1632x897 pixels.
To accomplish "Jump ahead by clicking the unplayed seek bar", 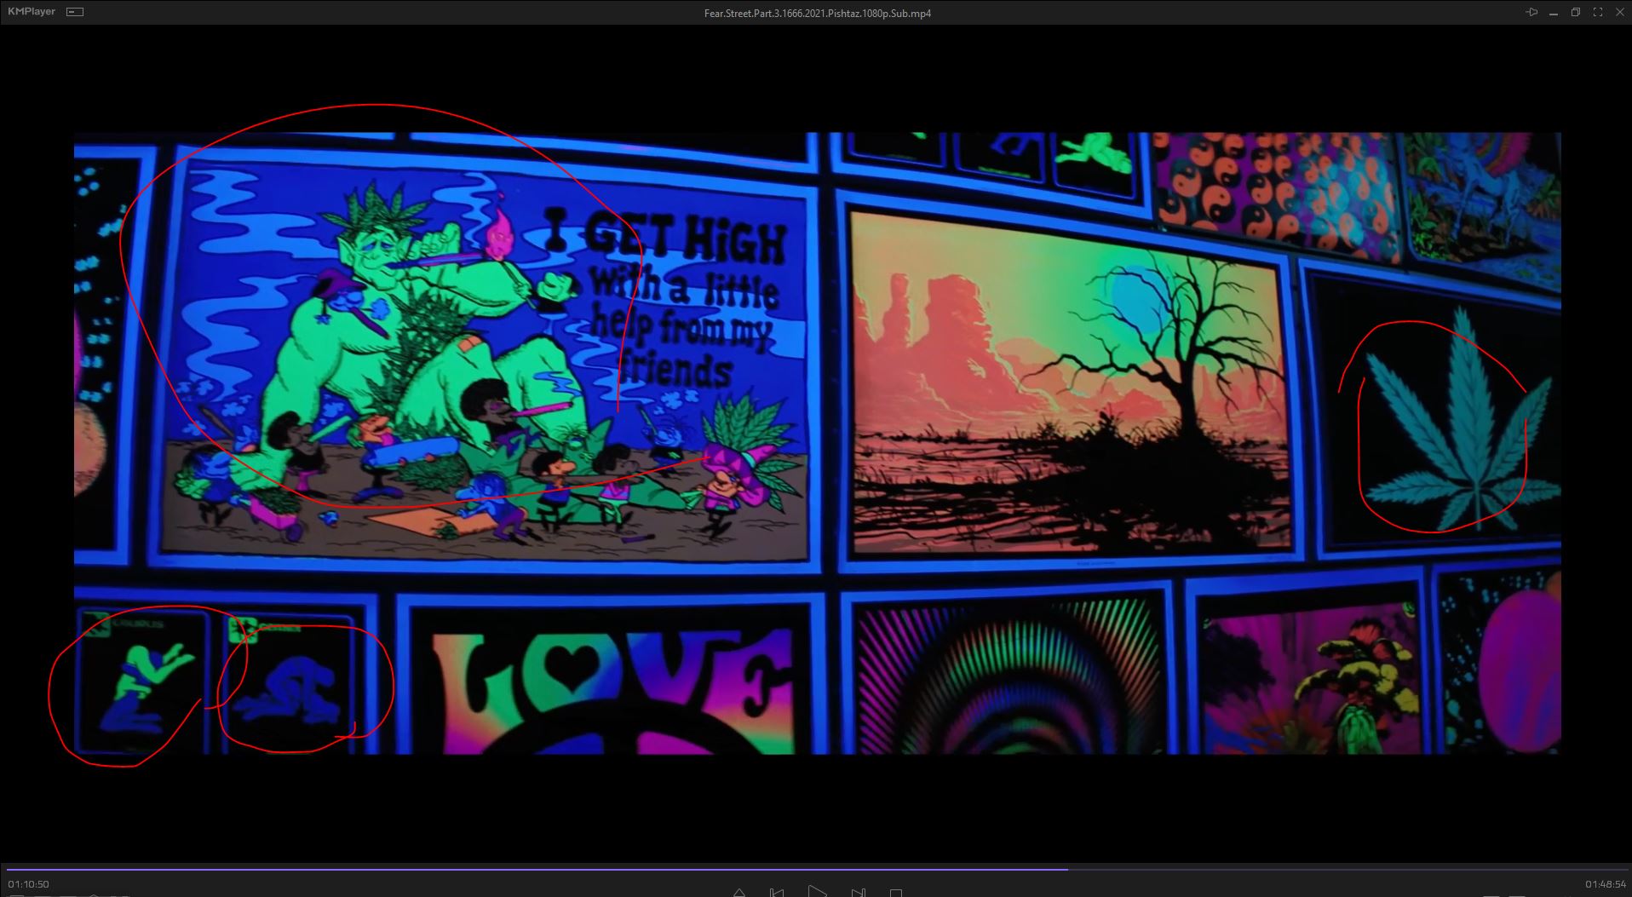I will 1346,869.
